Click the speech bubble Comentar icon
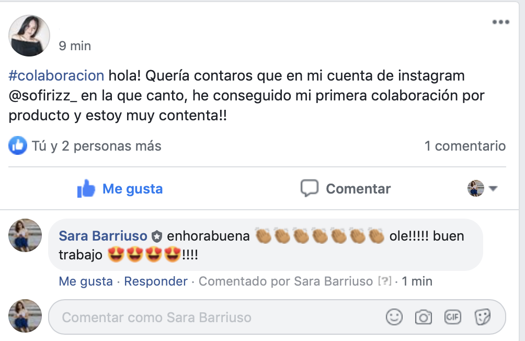 (x=310, y=188)
